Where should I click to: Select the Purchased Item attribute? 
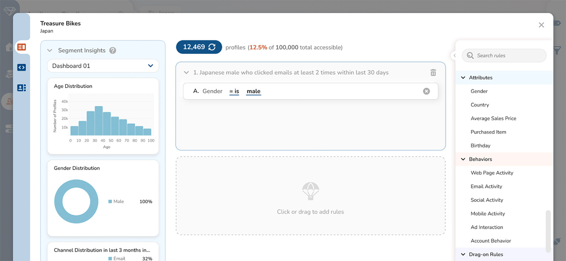(x=488, y=132)
